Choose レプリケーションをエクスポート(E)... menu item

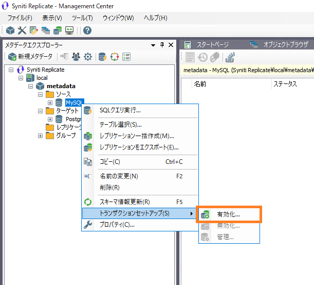[140, 147]
